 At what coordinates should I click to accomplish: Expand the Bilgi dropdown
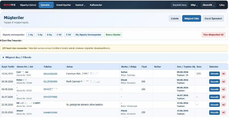click(194, 5)
